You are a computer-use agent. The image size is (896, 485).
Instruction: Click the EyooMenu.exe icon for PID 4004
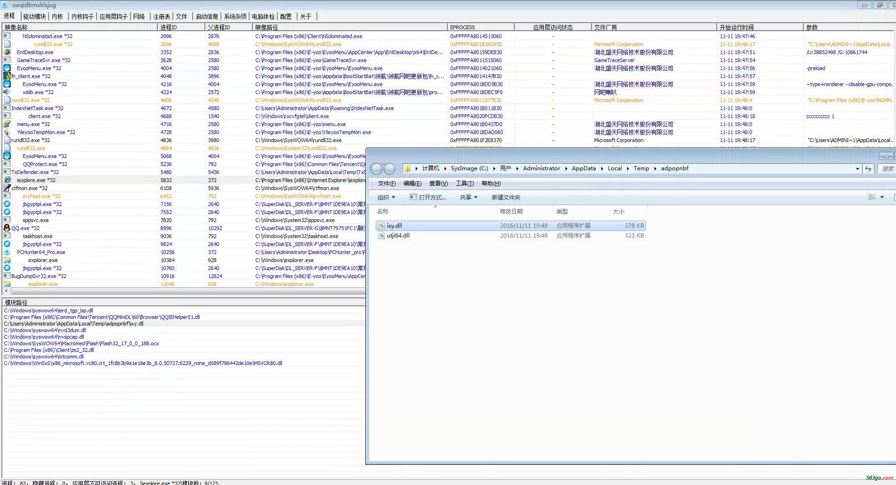(x=7, y=68)
